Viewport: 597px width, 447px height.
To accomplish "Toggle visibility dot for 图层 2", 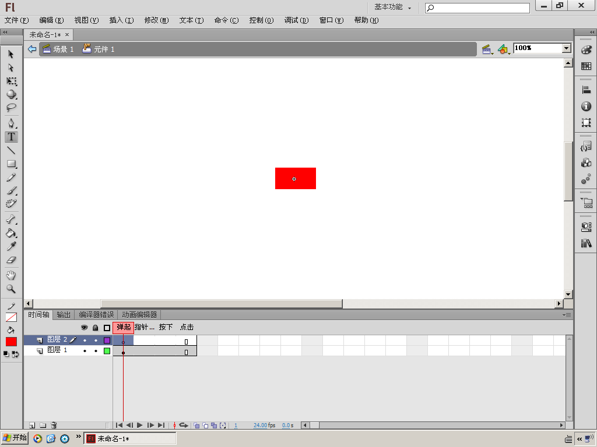I will point(85,340).
